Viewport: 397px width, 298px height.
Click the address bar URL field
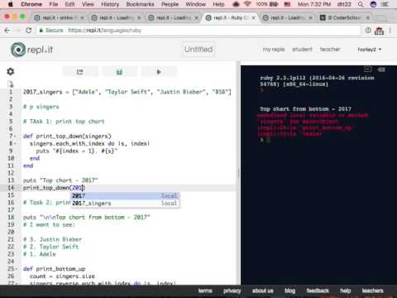click(x=198, y=31)
